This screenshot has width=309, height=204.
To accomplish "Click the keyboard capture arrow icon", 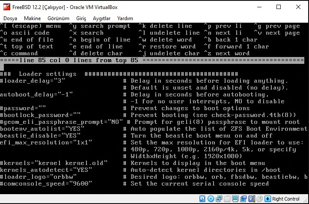I will click(x=267, y=199).
